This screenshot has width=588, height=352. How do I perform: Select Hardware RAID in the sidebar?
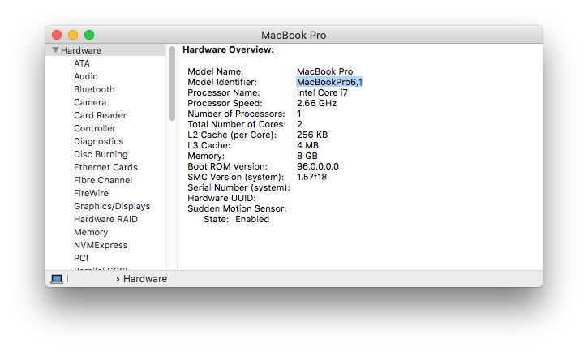[105, 219]
